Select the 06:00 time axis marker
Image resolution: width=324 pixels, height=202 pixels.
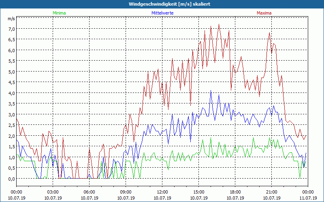click(90, 192)
